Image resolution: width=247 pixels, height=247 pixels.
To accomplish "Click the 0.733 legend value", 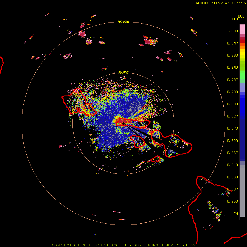I will (232, 92).
